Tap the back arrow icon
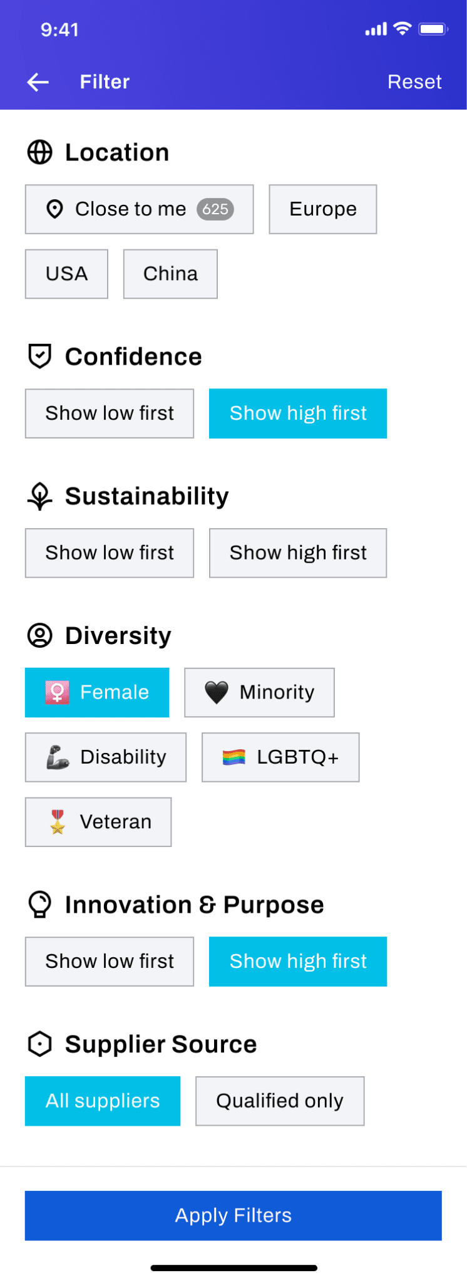Viewport: 467px width, 1283px height. click(38, 82)
